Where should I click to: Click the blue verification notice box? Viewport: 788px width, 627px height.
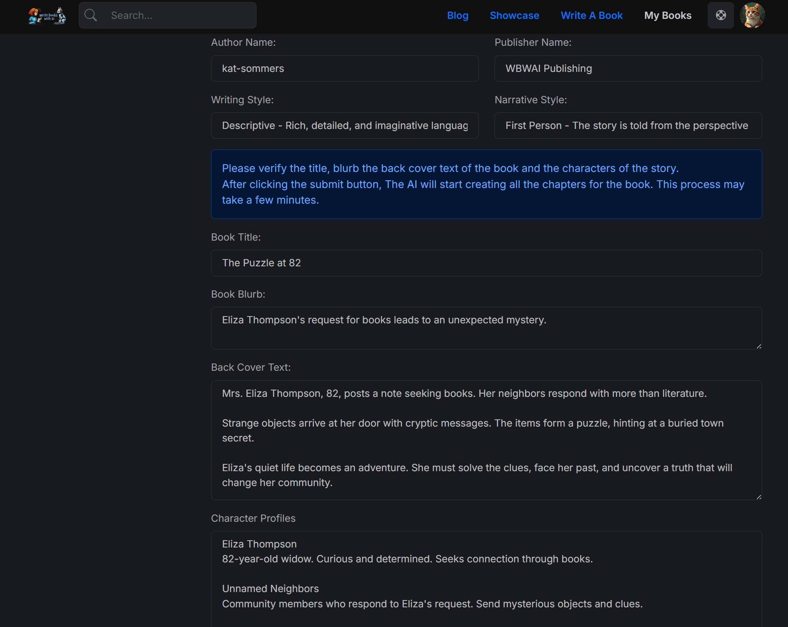486,184
